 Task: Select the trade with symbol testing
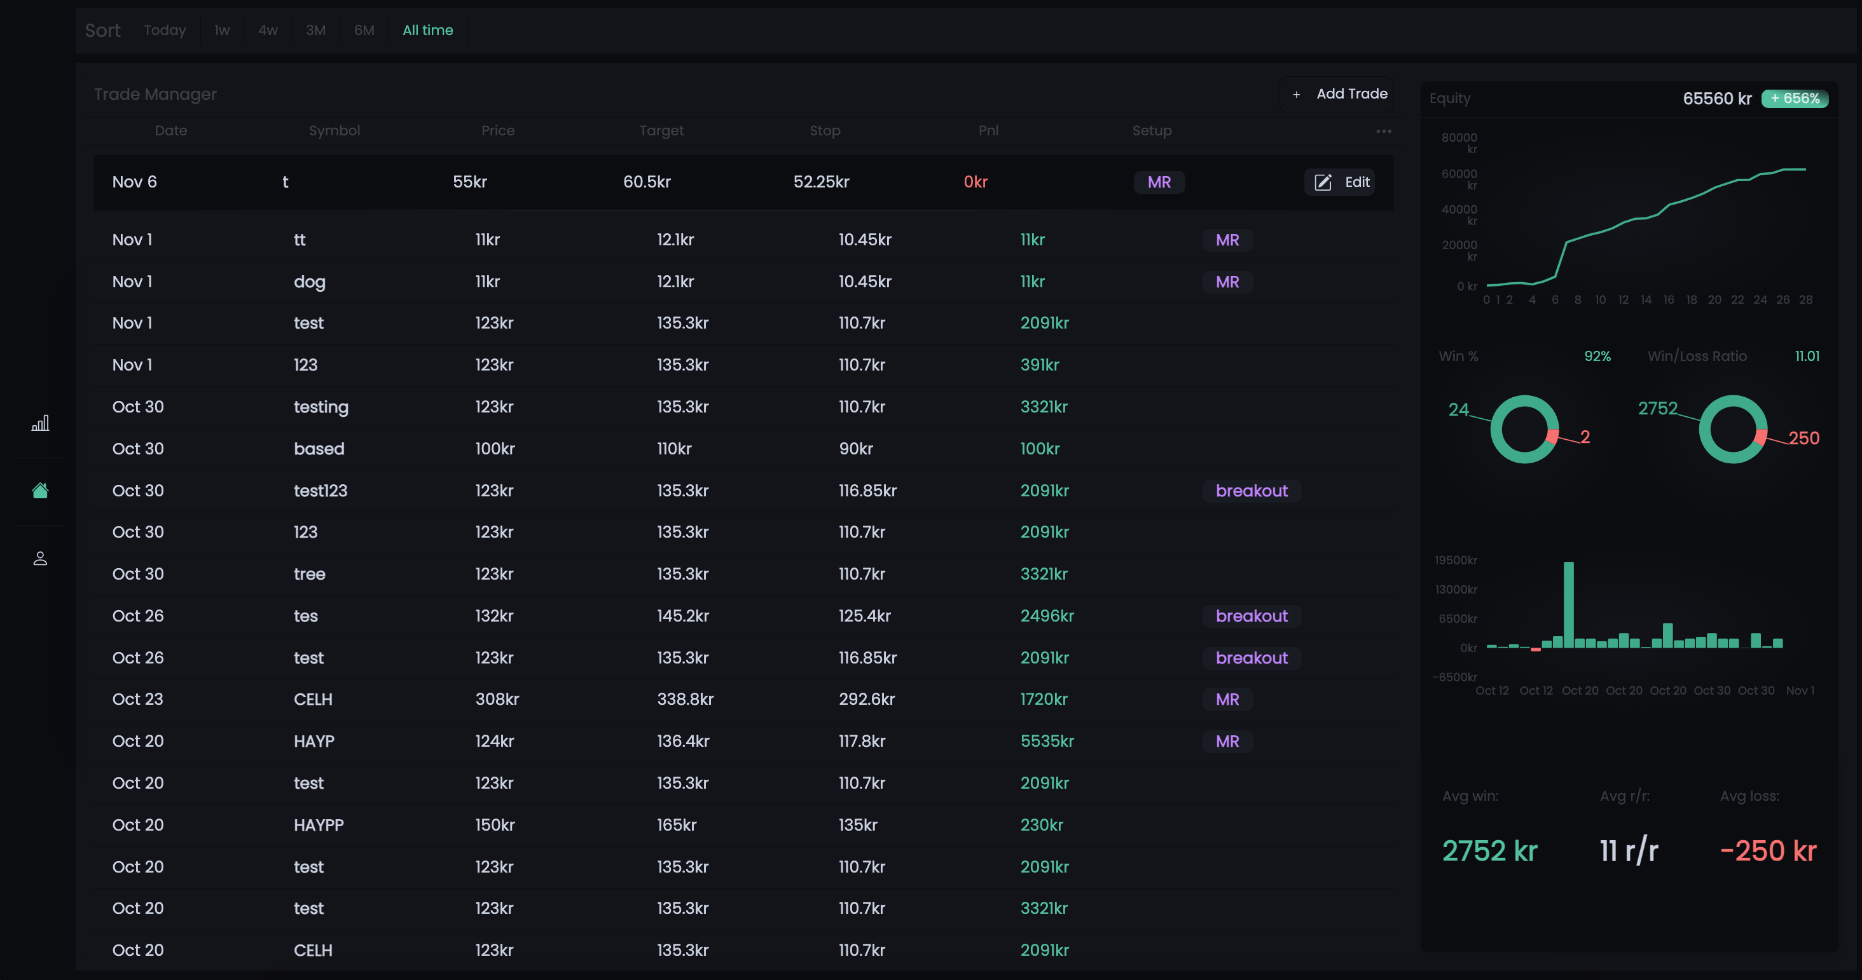pos(743,407)
